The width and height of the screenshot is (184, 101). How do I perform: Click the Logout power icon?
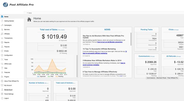pyautogui.click(x=2, y=98)
